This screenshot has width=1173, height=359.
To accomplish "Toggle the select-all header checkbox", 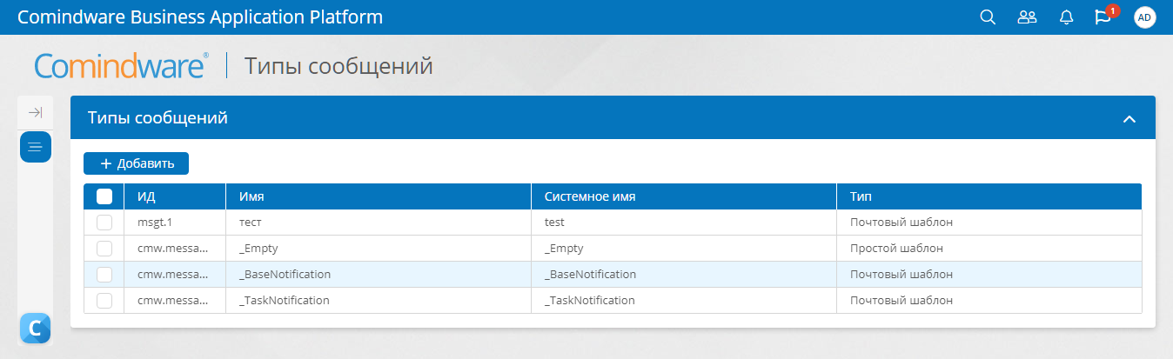I will pos(104,196).
